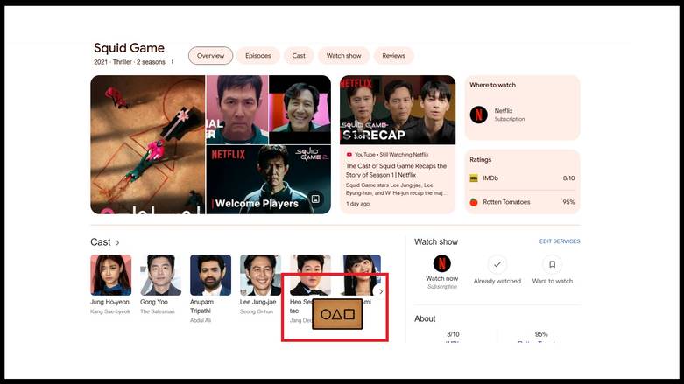The height and width of the screenshot is (384, 684).
Task: Select Jung Ho-yeon cast photo
Action: [111, 275]
